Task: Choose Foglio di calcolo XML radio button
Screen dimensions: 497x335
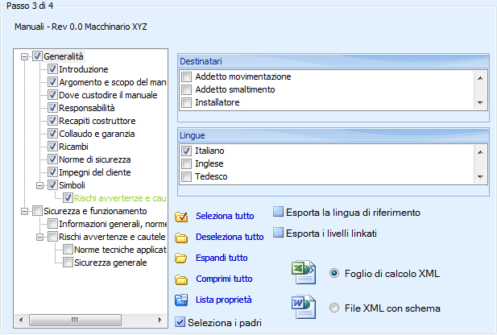Action: 334,273
